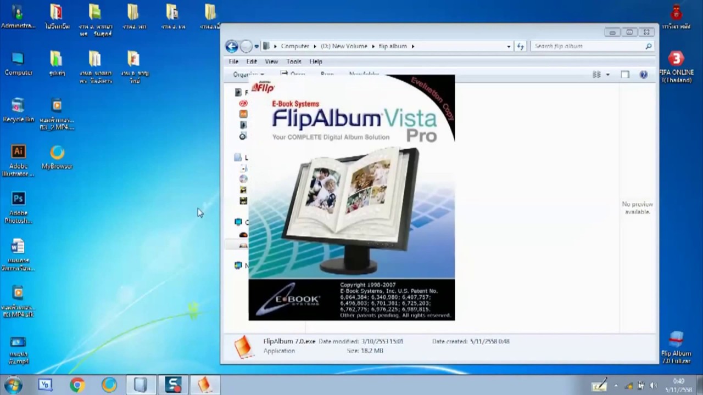This screenshot has width=703, height=395.
Task: Open the Help menu
Action: tap(316, 61)
